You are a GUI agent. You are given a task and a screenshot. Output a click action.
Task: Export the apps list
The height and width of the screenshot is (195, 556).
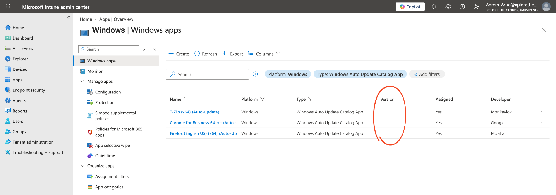point(233,54)
